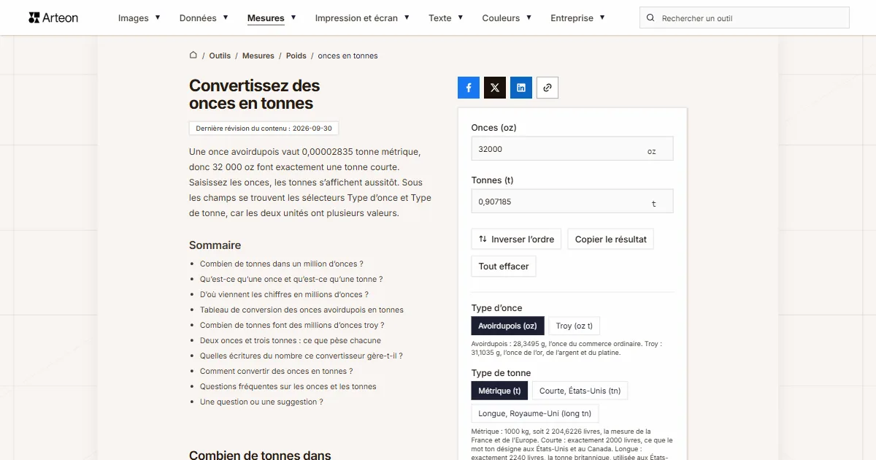Select Troy (oz t) ounce type
The image size is (876, 460).
pos(575,326)
